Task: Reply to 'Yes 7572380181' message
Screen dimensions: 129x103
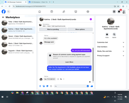Action: (61, 79)
